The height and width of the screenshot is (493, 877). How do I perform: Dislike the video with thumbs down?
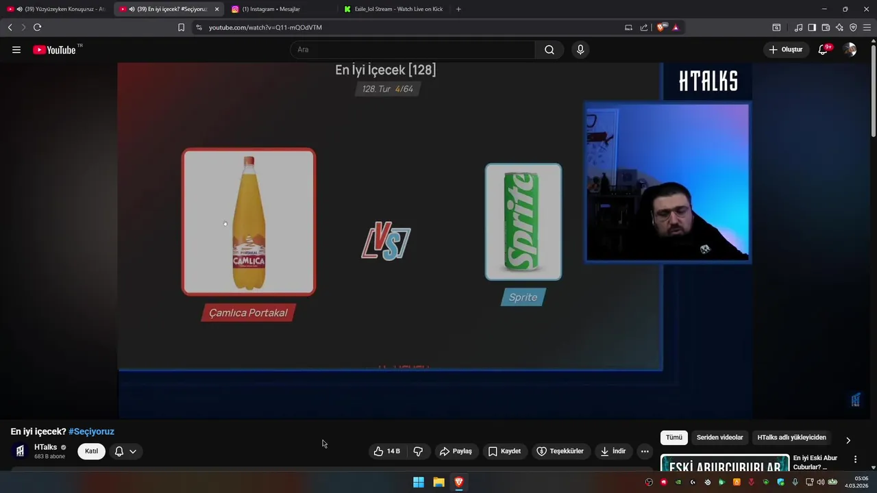[x=418, y=451]
